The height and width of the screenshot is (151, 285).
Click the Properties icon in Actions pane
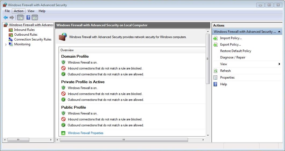click(215, 78)
